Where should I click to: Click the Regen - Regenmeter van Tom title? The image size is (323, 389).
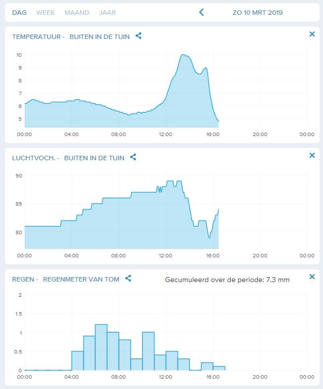[66, 280]
